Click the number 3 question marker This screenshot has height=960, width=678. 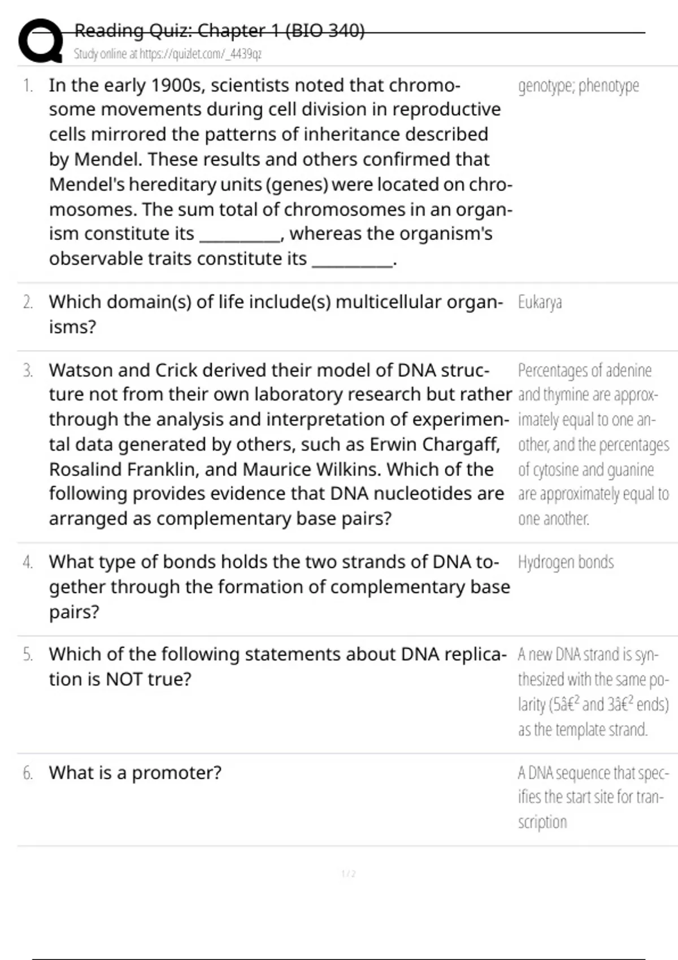point(28,371)
